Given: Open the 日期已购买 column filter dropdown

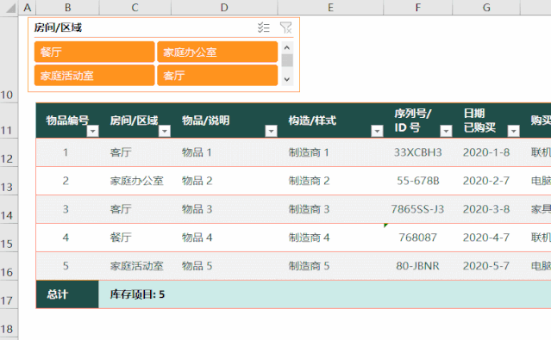Looking at the screenshot, I should [513, 131].
